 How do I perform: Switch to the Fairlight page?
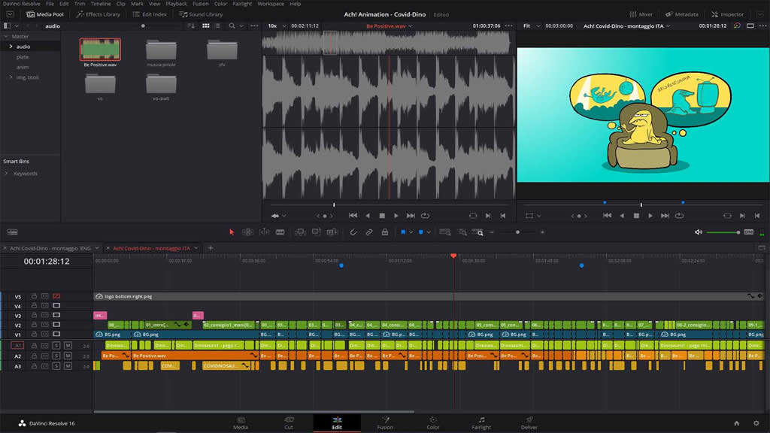pos(481,422)
